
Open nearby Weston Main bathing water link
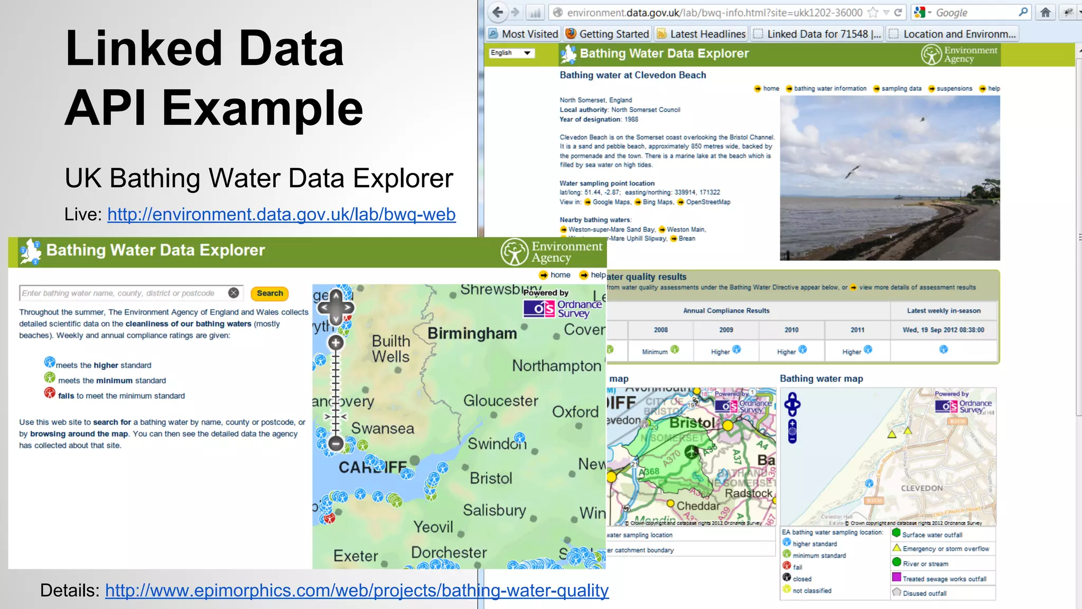coord(682,229)
